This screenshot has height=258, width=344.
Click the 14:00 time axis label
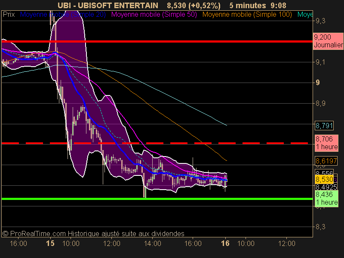(x=153, y=243)
